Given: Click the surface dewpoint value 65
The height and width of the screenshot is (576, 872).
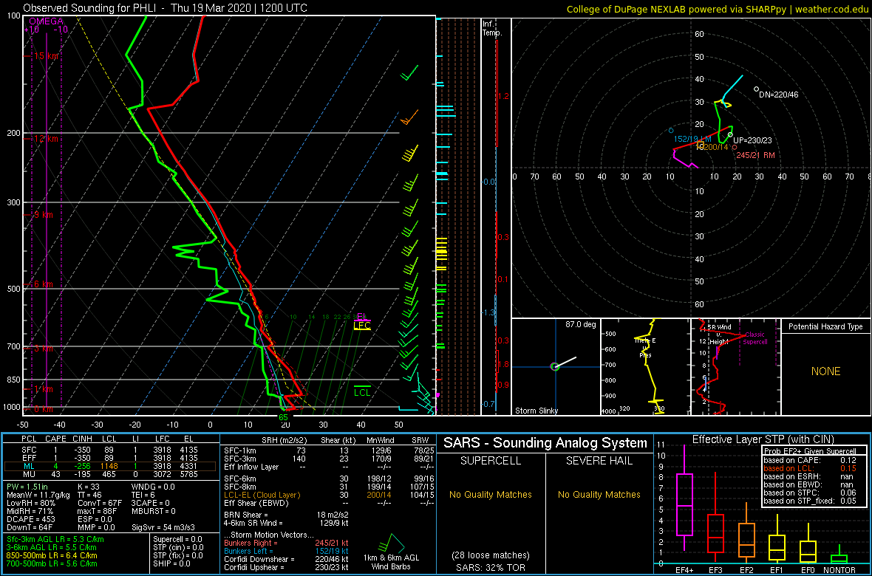Looking at the screenshot, I should point(283,417).
